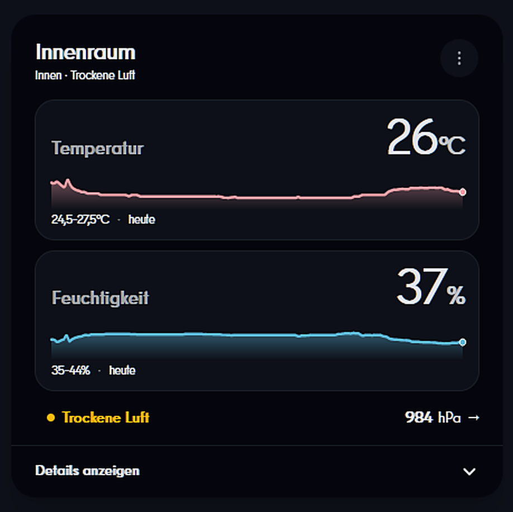Open the Feuchtigkeit card
This screenshot has width=513, height=512.
click(x=257, y=321)
